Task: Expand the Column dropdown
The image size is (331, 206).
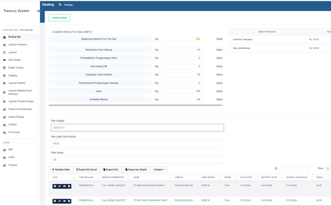Action: point(159,170)
